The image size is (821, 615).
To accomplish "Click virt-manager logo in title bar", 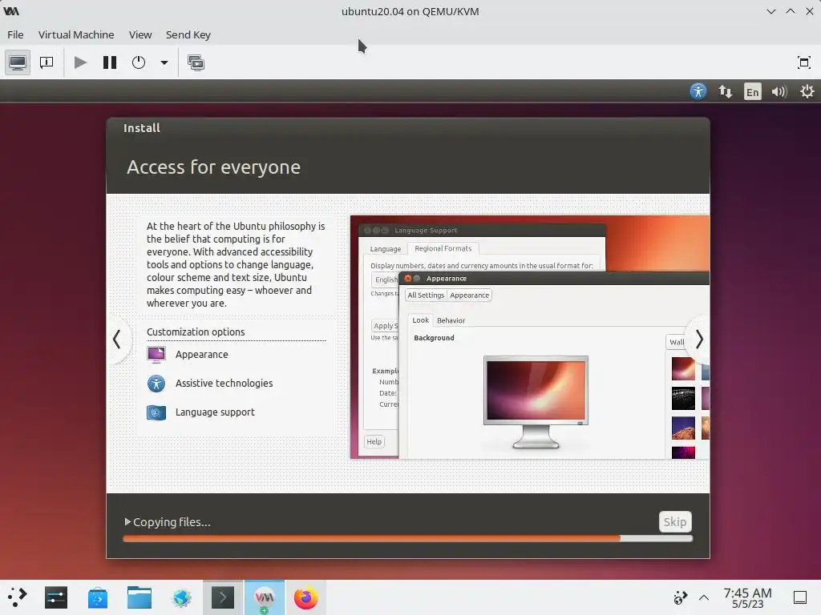I will [x=11, y=11].
